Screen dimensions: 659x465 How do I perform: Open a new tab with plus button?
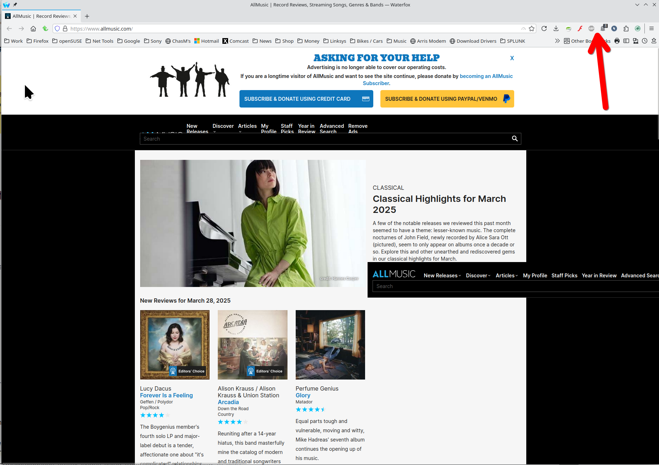pyautogui.click(x=87, y=16)
